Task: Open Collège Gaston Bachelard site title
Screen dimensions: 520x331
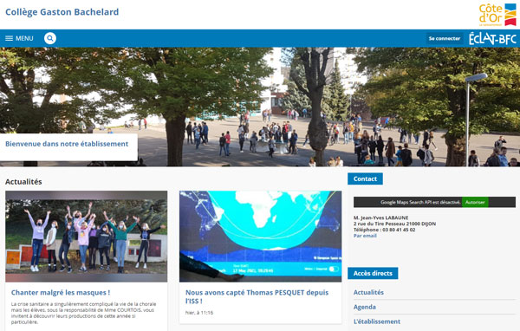Action: [62, 12]
